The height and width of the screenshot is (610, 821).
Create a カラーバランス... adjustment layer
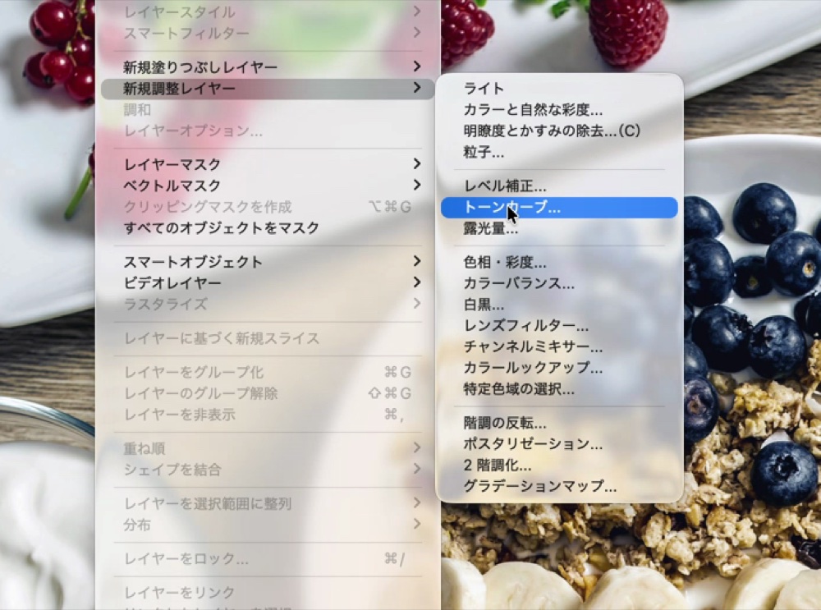(559, 283)
